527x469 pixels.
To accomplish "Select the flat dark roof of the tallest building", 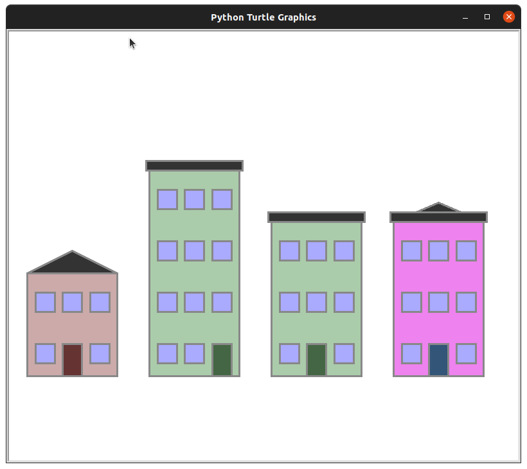I will (194, 166).
